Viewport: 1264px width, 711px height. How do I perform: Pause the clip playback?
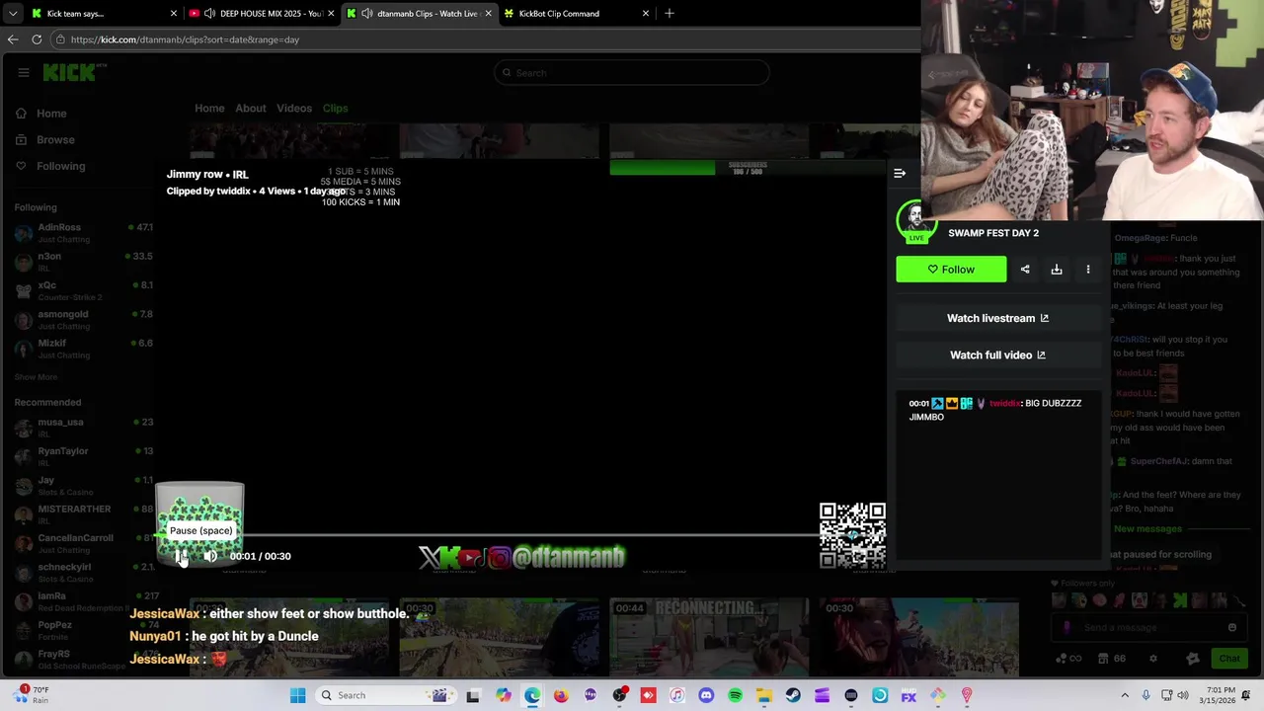(182, 556)
